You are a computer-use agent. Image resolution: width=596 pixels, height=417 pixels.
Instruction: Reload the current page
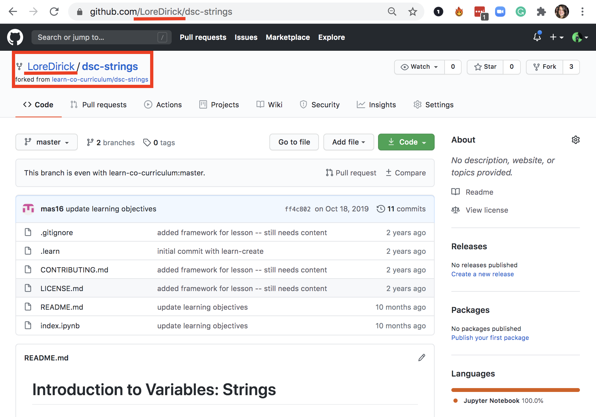click(x=54, y=12)
